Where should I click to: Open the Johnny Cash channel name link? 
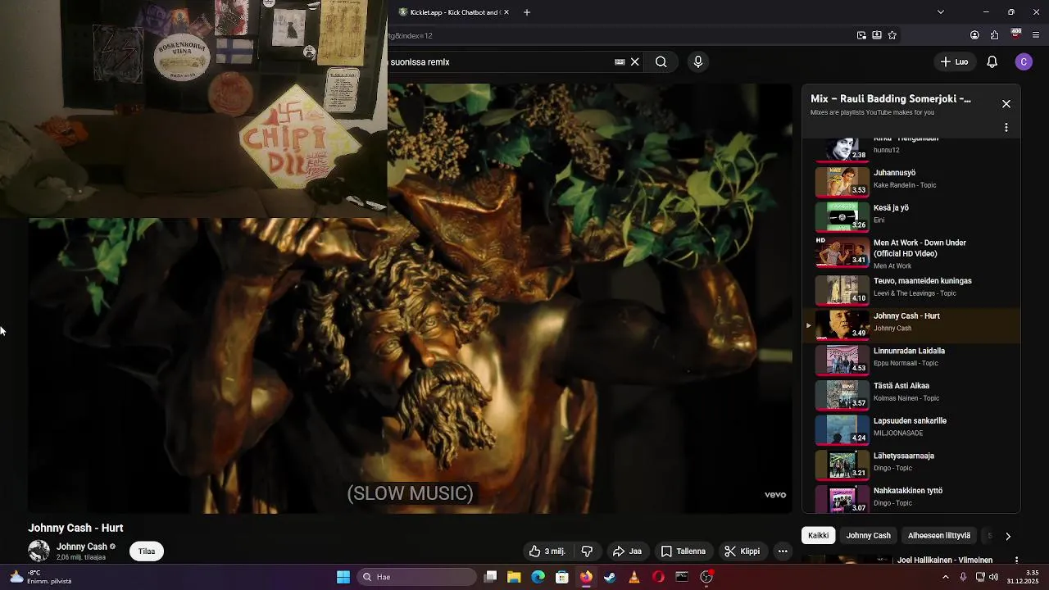[82, 547]
